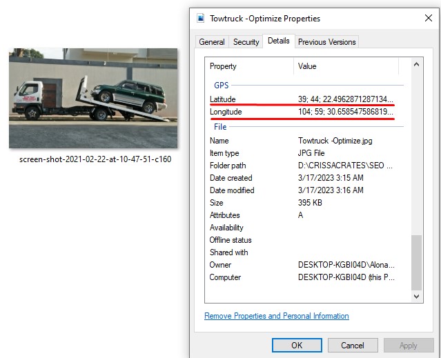Click the vertical scrollbar thumb
Viewport: 441px width, 358px height.
tap(417, 262)
